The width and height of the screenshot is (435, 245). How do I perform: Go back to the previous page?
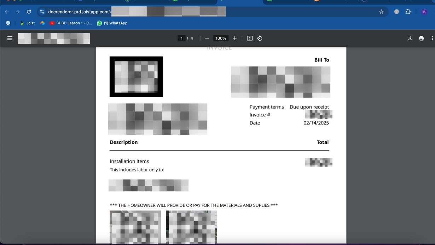[x=7, y=12]
